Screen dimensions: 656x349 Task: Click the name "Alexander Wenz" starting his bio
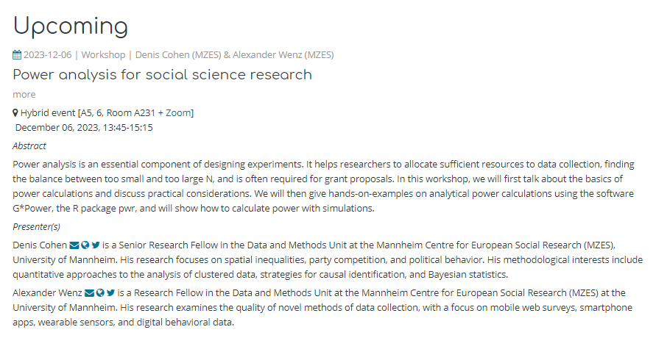(x=47, y=292)
